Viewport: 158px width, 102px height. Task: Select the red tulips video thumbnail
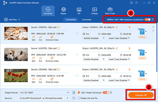(16, 76)
